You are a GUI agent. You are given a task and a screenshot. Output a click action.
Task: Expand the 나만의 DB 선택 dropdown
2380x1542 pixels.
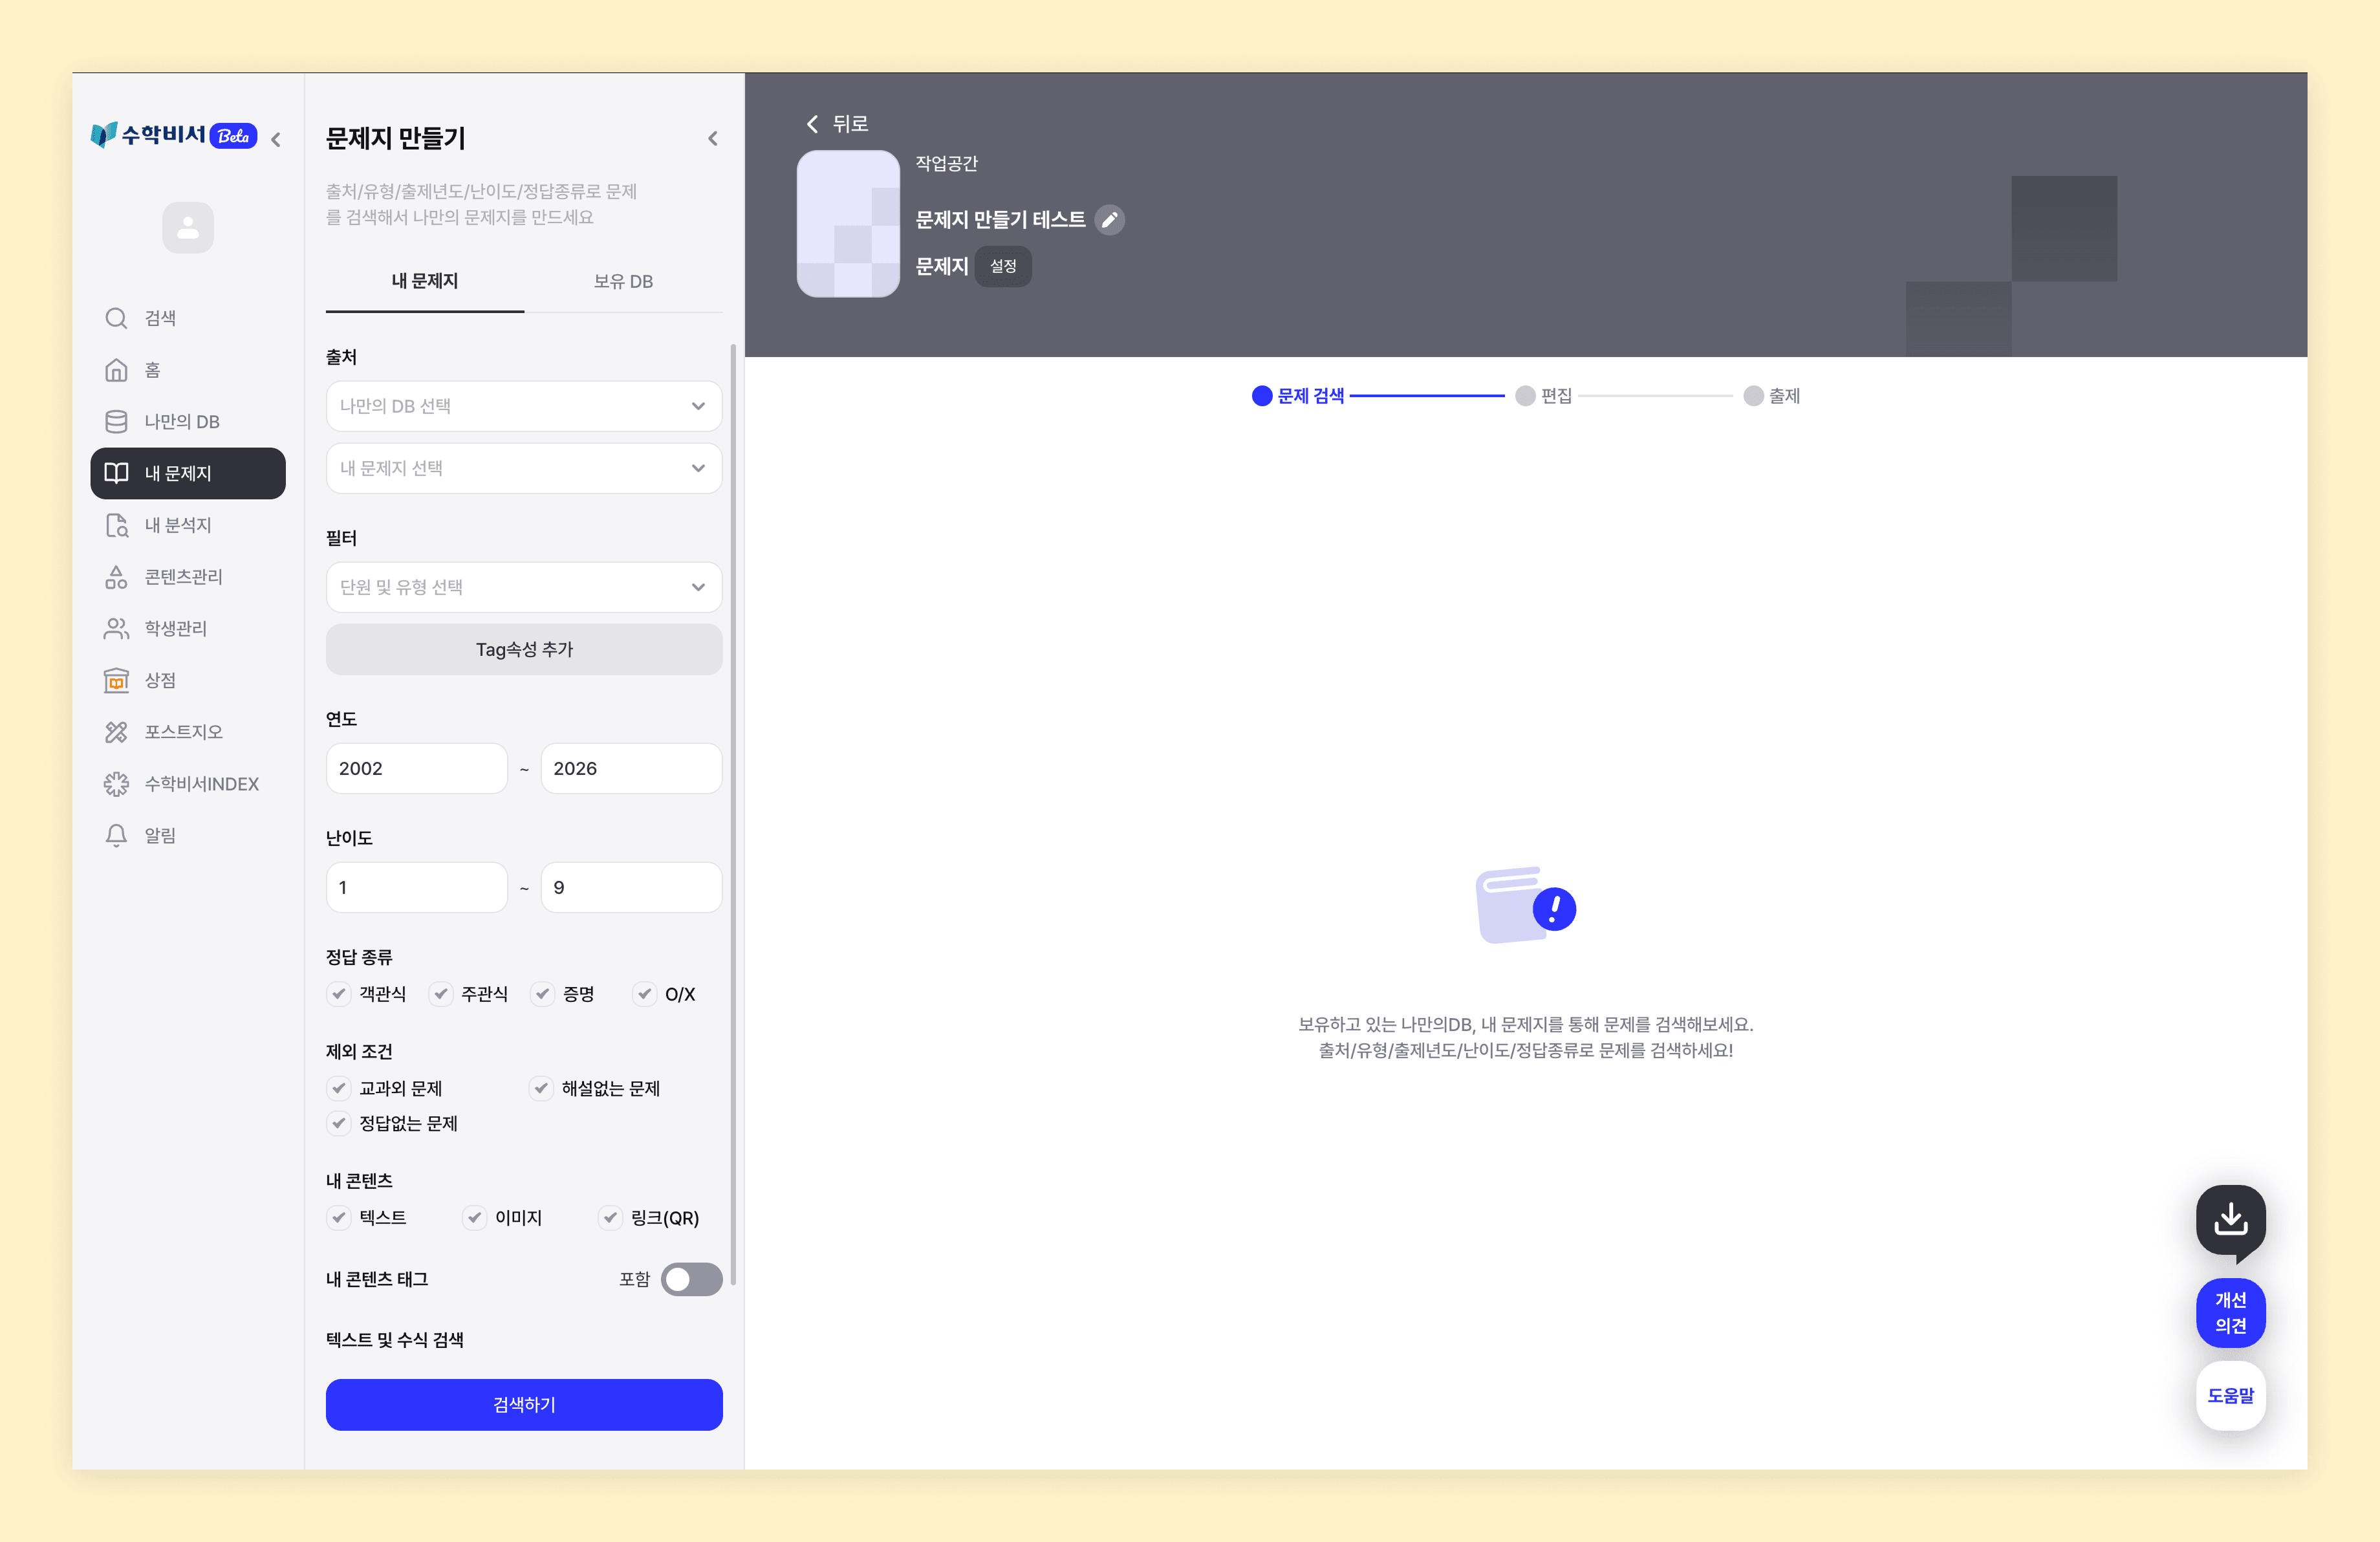(524, 406)
